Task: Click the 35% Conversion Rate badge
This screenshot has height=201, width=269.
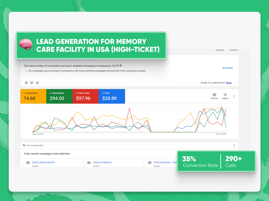Action: 200,162
